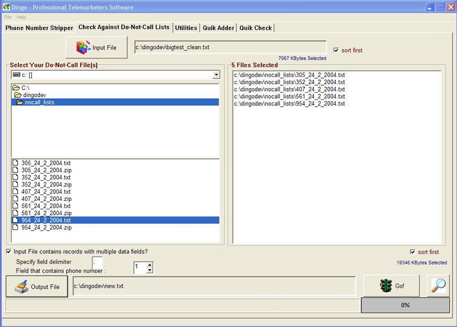Increase the phone number field value

click(x=150, y=265)
